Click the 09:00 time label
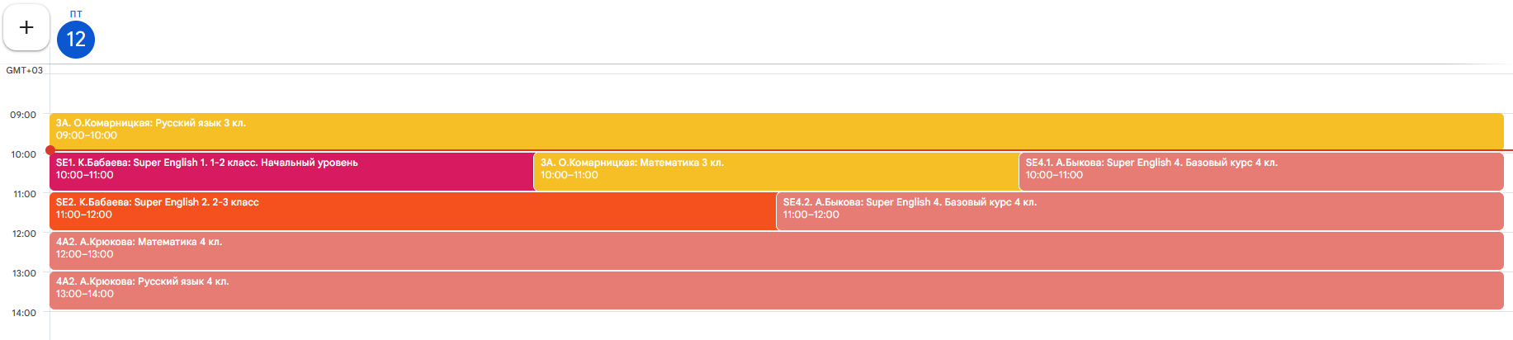The height and width of the screenshot is (340, 1513). click(x=23, y=115)
